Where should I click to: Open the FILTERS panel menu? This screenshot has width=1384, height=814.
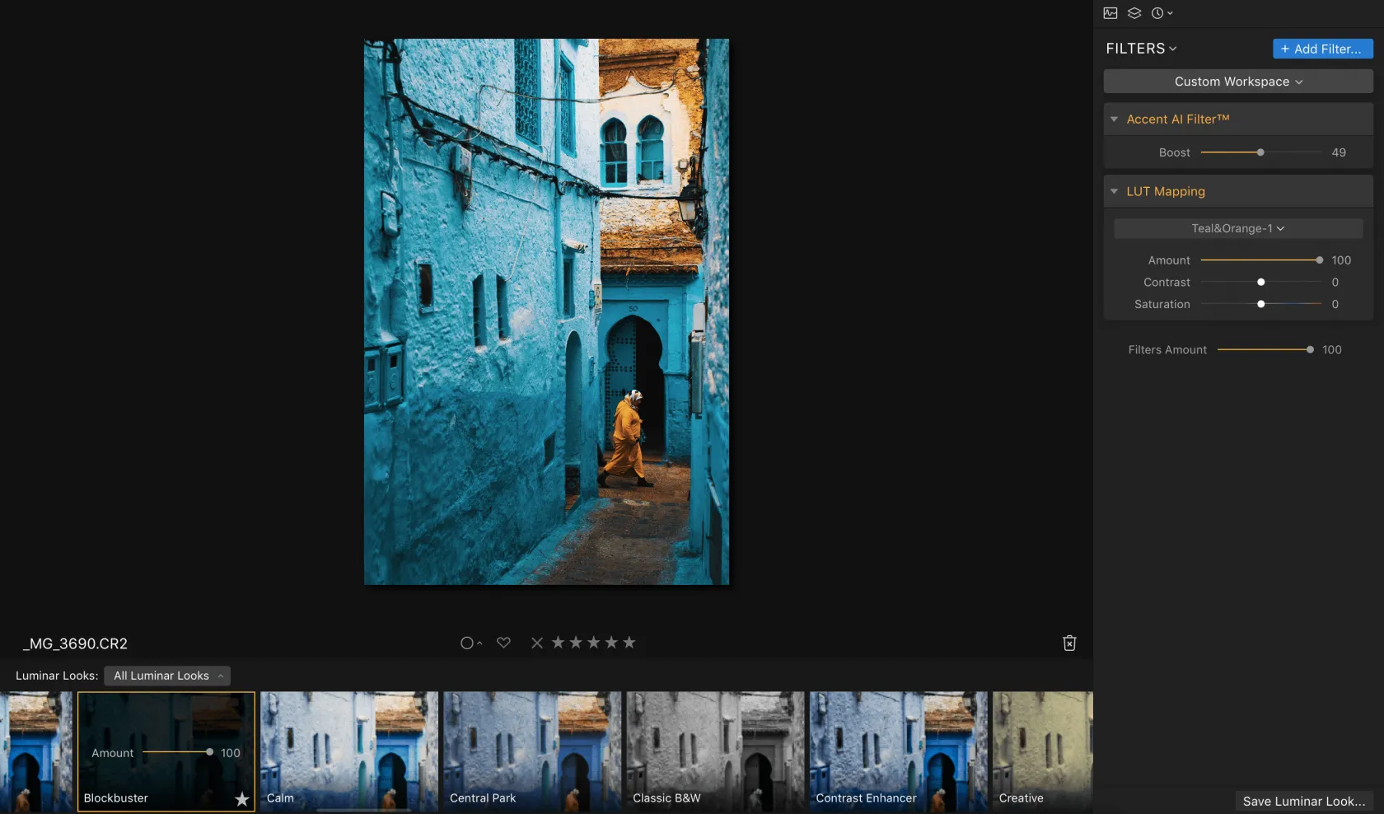(x=1141, y=49)
